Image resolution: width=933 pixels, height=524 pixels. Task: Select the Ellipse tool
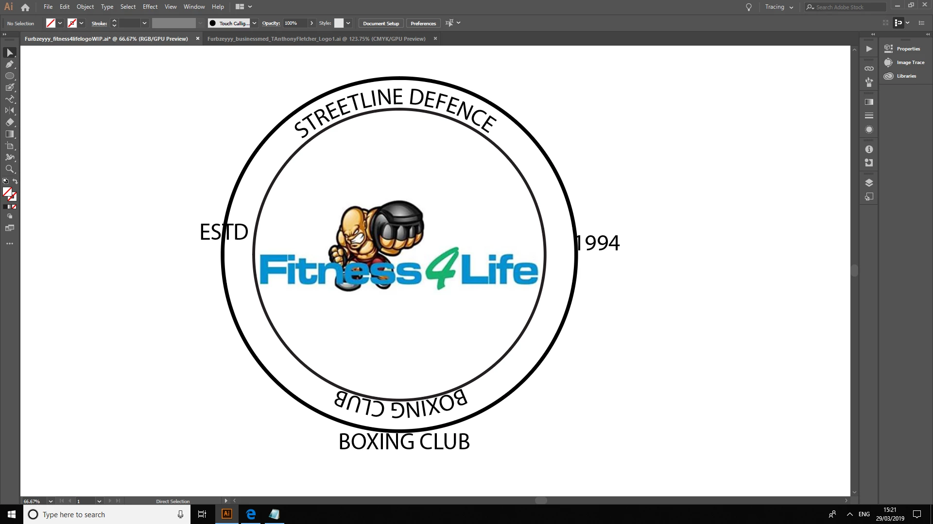(10, 76)
